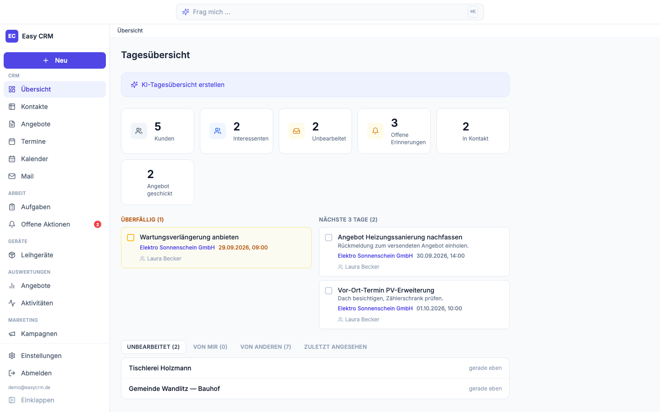Open Leihgeräte in the sidebar

[55, 255]
